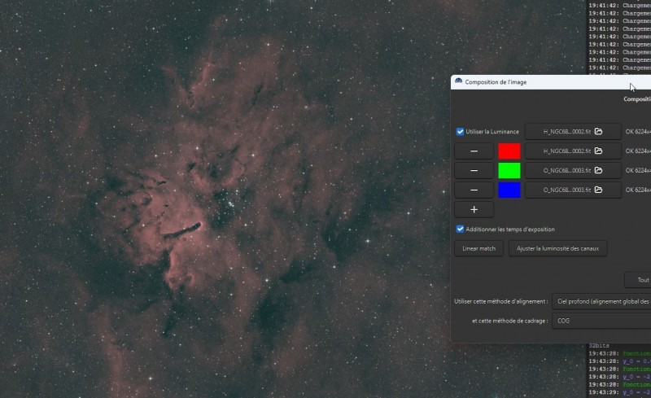Remove the blue channel layer with minus
651x398 pixels.
click(x=474, y=190)
